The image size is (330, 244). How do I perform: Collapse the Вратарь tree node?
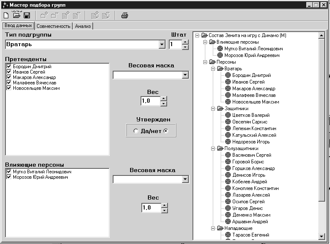[213, 69]
